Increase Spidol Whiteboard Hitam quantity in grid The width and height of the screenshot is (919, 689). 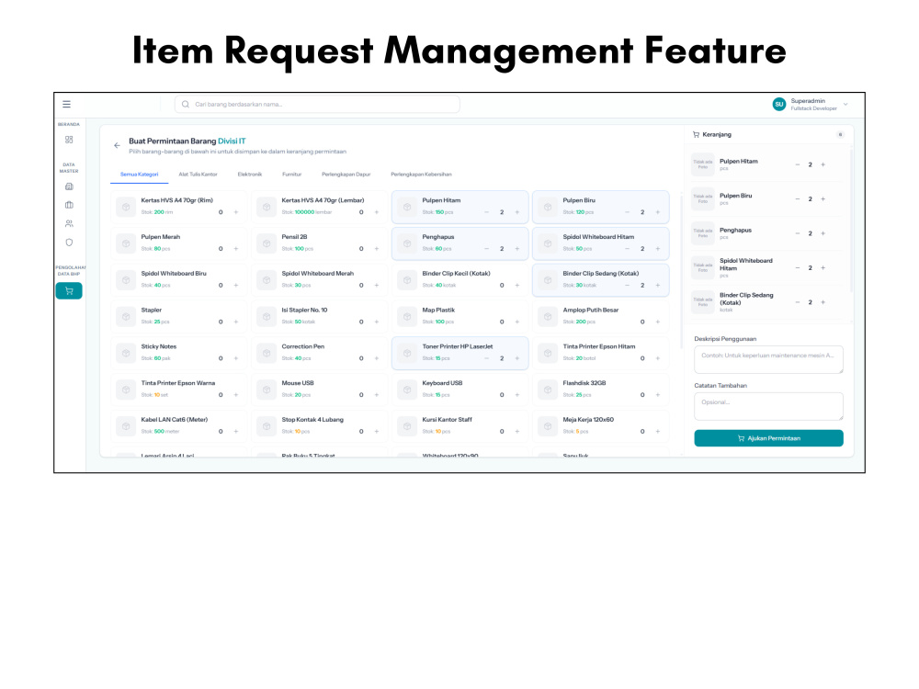(x=658, y=249)
